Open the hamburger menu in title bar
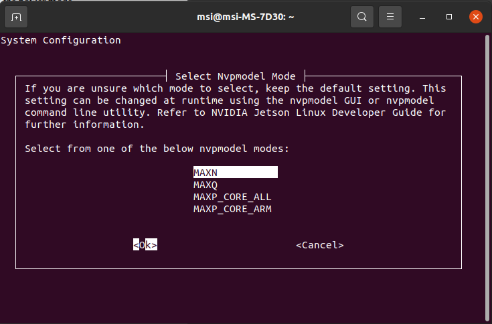492x324 pixels. click(x=390, y=17)
